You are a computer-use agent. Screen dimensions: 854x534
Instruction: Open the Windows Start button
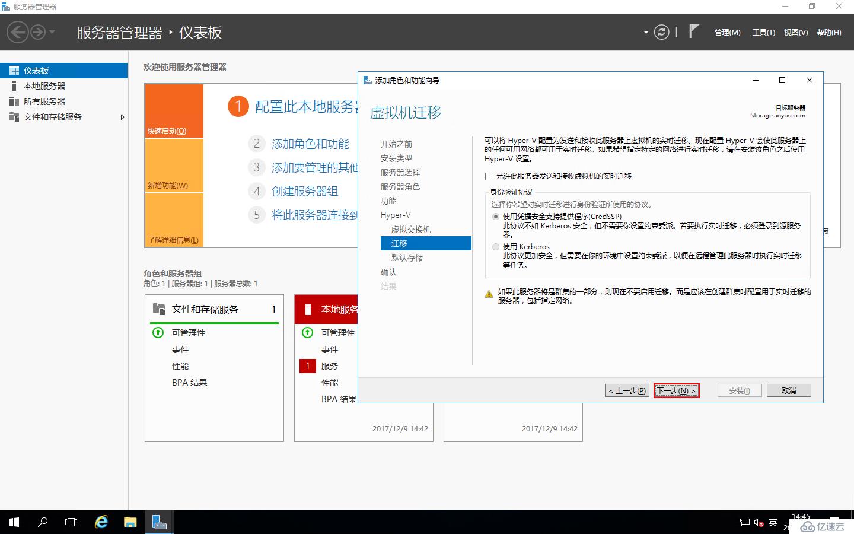pyautogui.click(x=14, y=522)
